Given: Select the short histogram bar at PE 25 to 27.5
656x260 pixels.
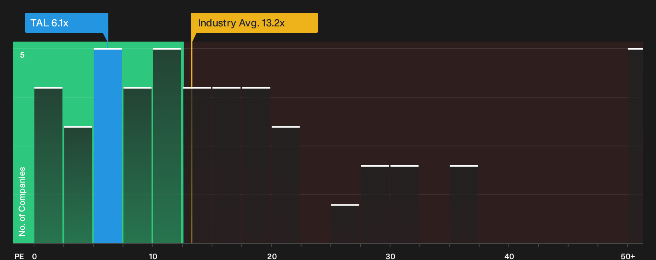Looking at the screenshot, I should pos(345,224).
